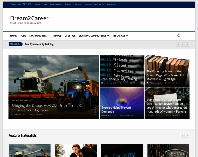
Task: Pause the trending news ticker
Action: point(178,44)
